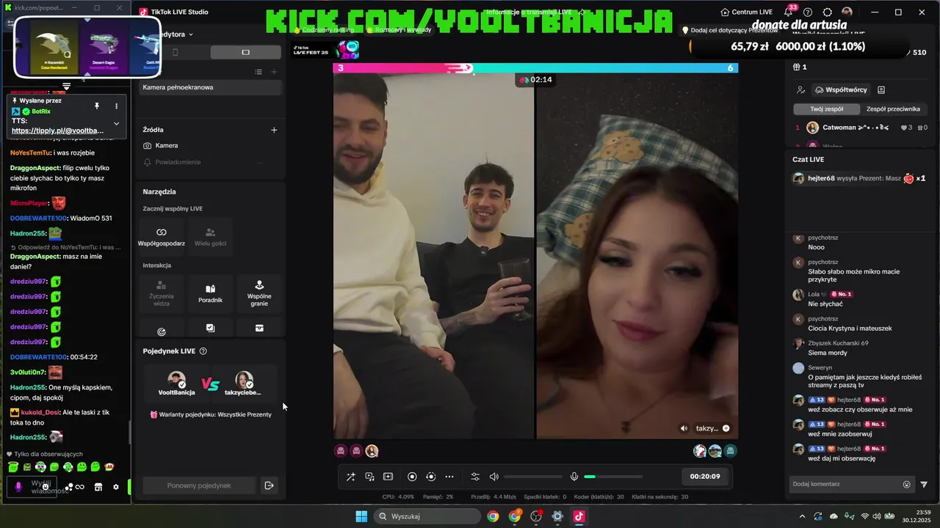Open Kick chat emoji picker icon
This screenshot has width=940, height=528.
tap(46, 487)
